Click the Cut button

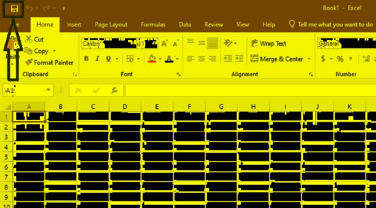click(x=34, y=39)
